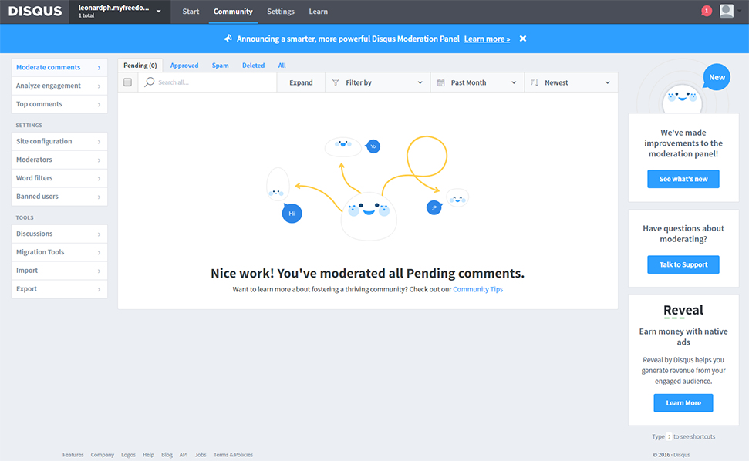Click the search magnifier icon
The height and width of the screenshot is (461, 749).
[x=150, y=82]
